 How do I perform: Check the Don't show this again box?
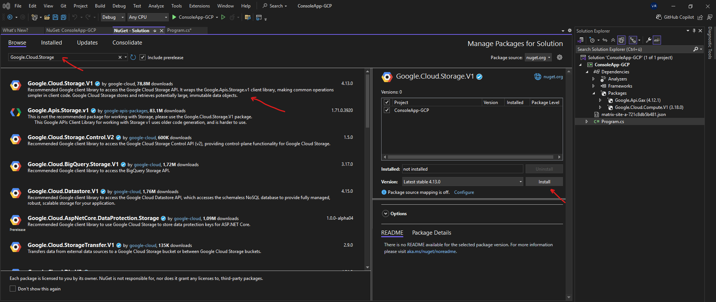pyautogui.click(x=13, y=289)
